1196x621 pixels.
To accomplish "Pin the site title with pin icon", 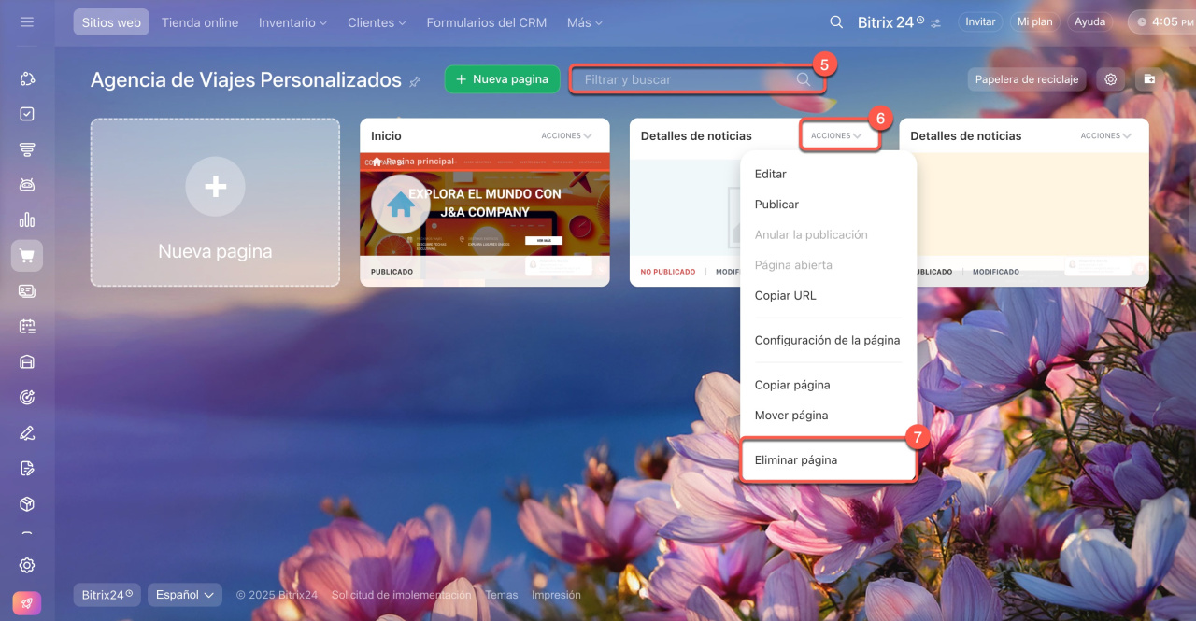I will (415, 82).
